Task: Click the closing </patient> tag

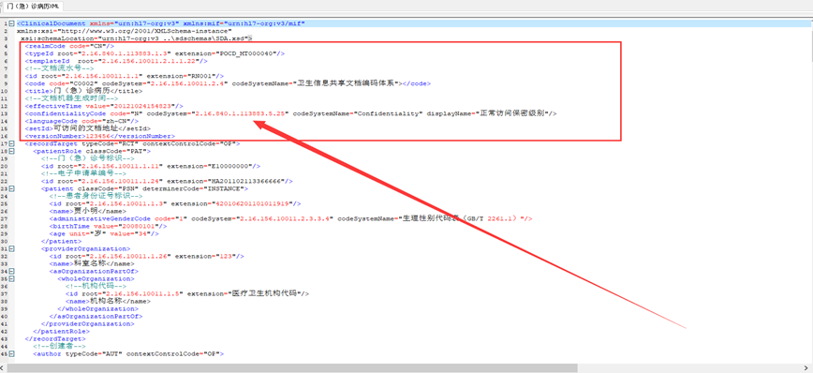Action: click(x=62, y=241)
